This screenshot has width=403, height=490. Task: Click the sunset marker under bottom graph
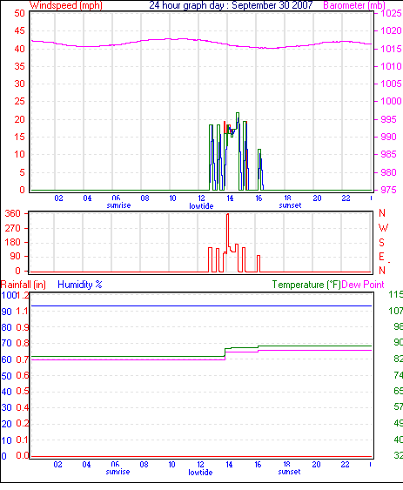pos(289,472)
